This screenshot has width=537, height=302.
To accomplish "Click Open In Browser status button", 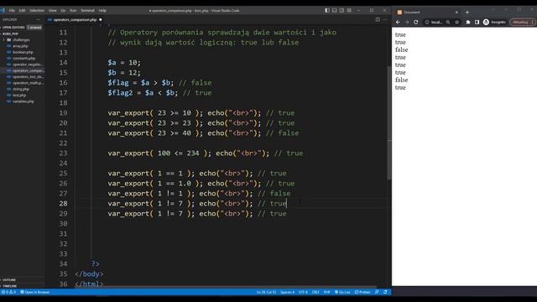I will [x=35, y=292].
